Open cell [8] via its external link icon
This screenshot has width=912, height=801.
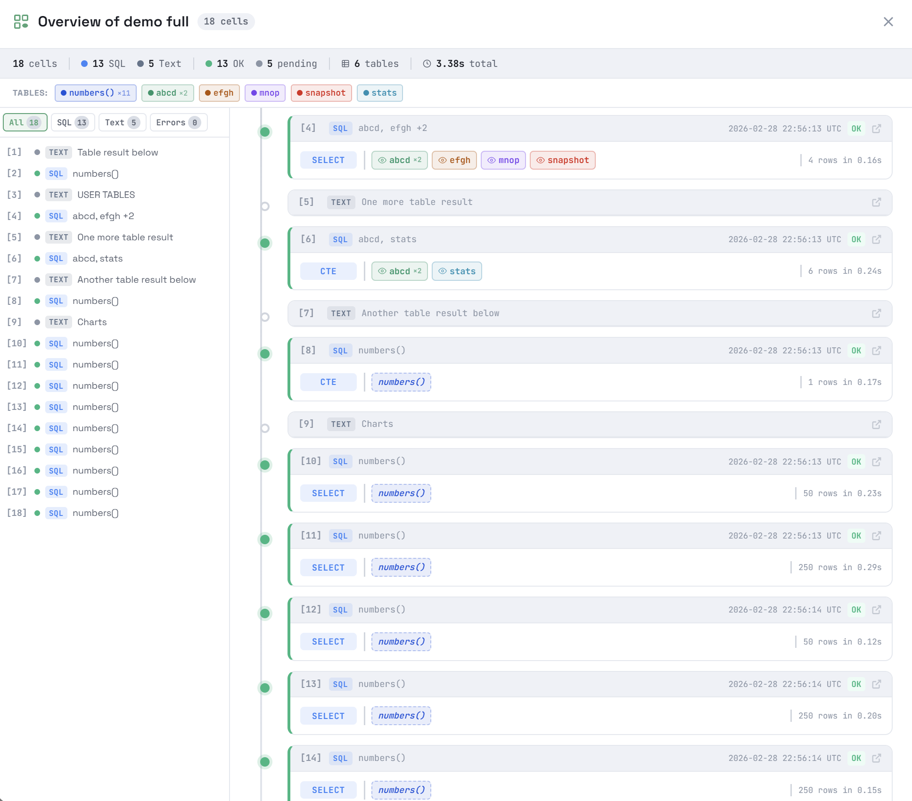tap(877, 351)
